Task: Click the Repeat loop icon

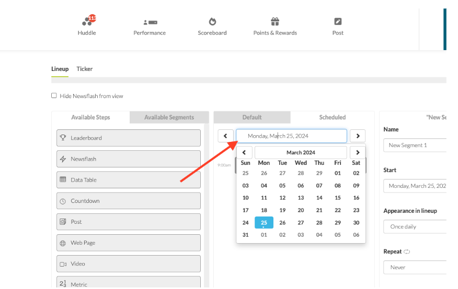Action: click(407, 252)
